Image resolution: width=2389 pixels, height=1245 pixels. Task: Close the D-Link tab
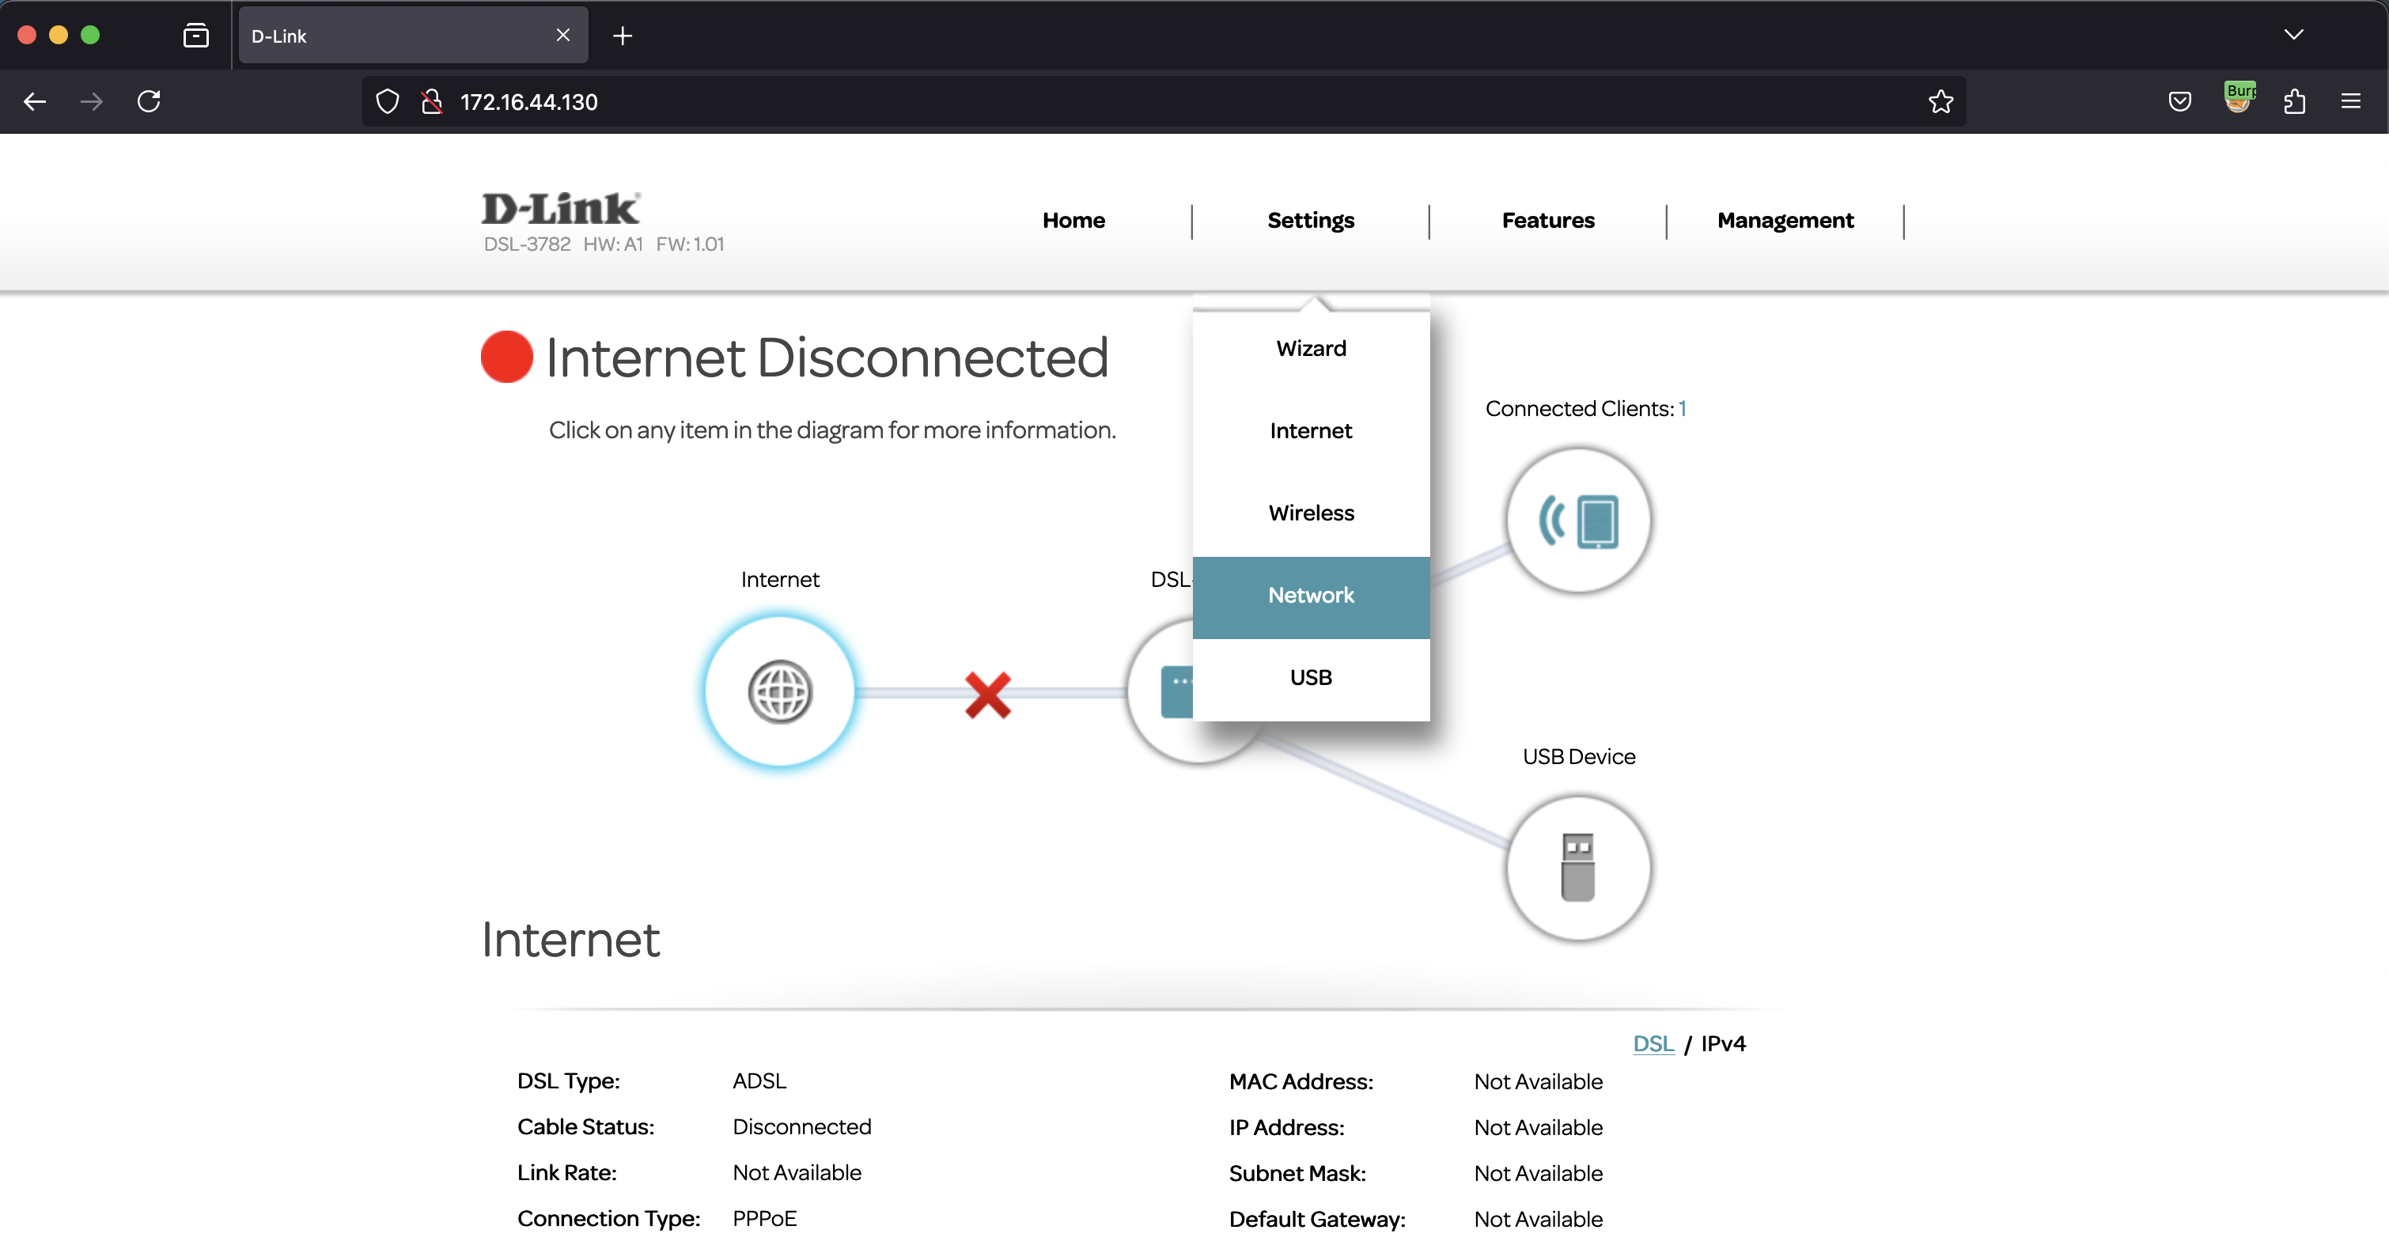(x=563, y=36)
